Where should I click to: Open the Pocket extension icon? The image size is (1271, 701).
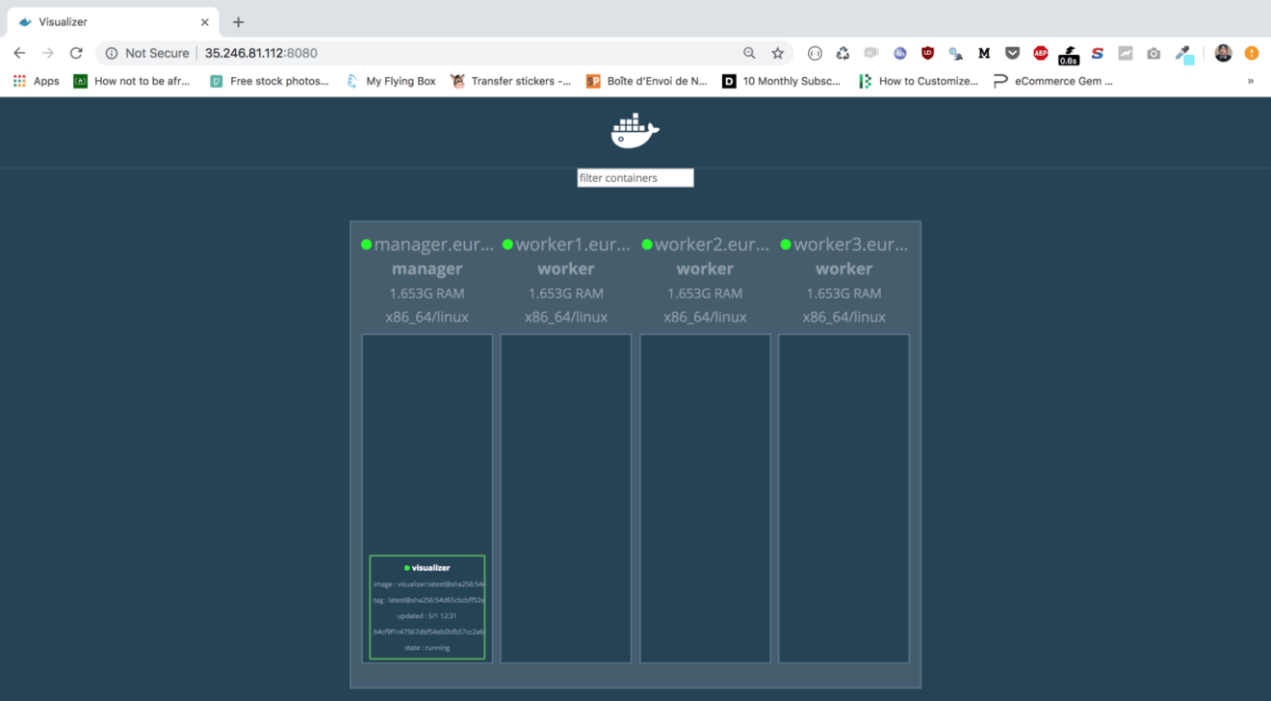pos(1012,53)
